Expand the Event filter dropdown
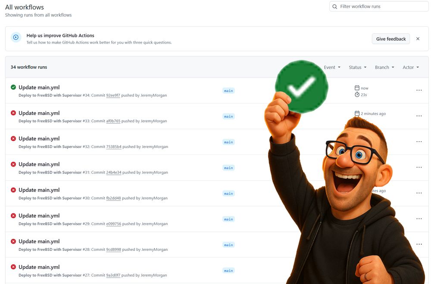The width and height of the screenshot is (431, 284). click(x=332, y=67)
